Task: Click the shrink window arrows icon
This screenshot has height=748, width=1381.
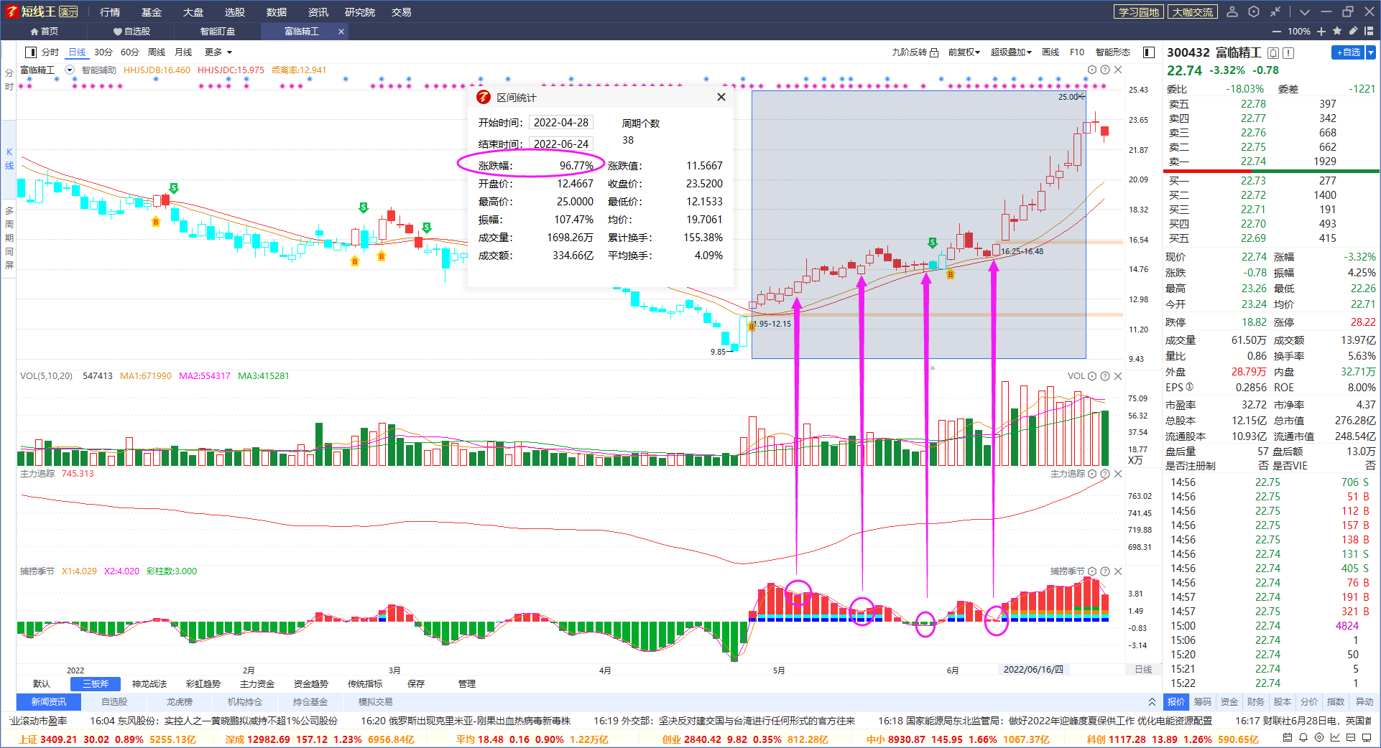Action: coord(1275,11)
